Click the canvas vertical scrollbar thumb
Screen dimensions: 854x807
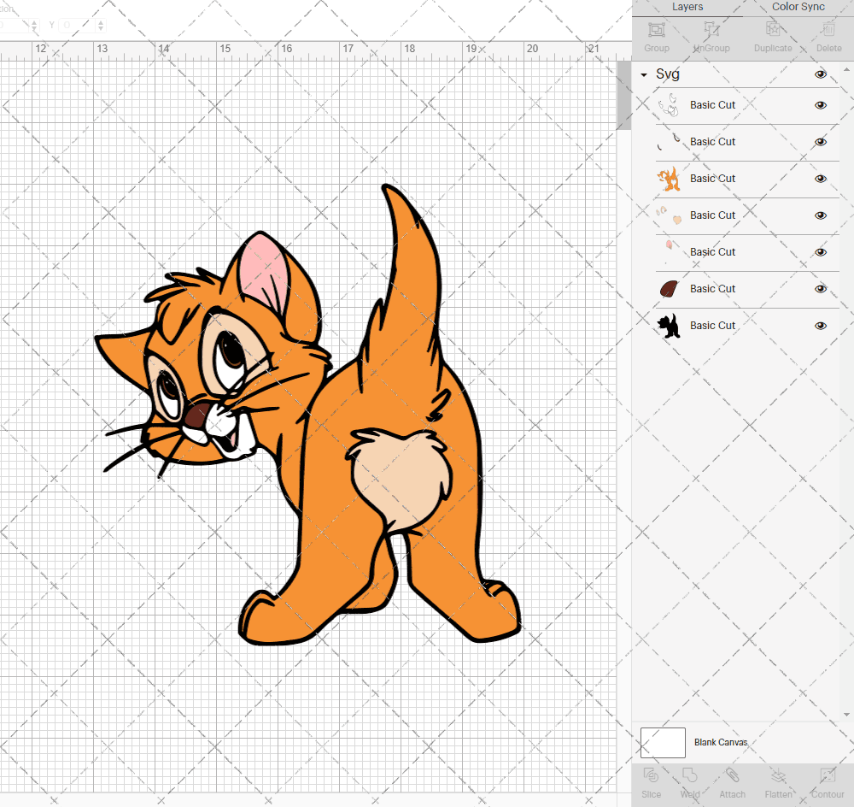[x=623, y=96]
